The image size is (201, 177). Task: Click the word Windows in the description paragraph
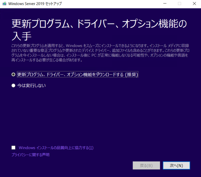point(74,46)
